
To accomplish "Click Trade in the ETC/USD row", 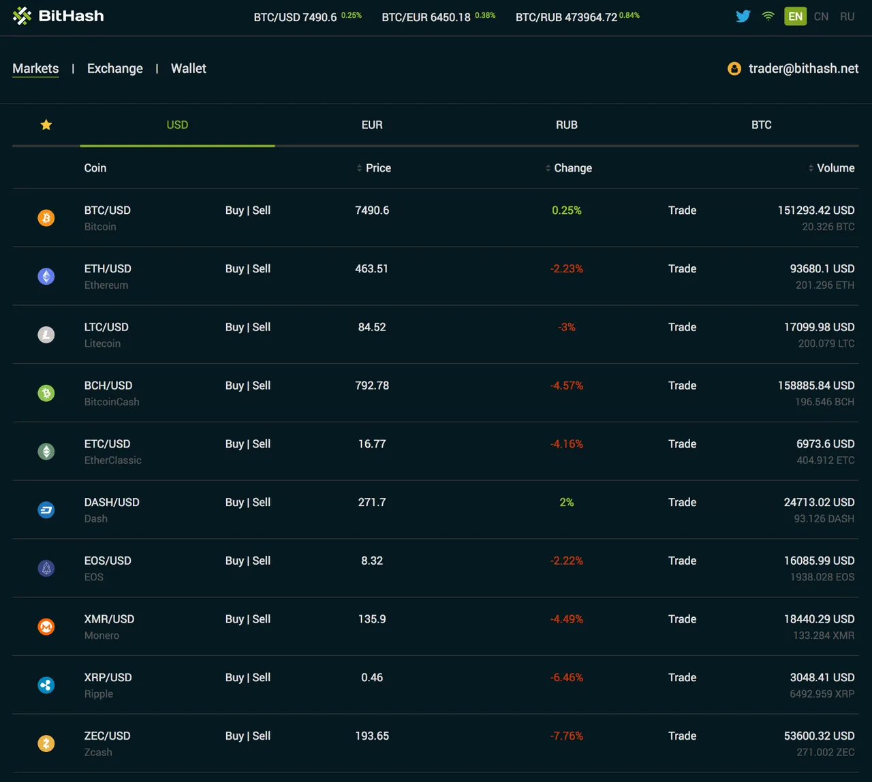I will (x=682, y=444).
